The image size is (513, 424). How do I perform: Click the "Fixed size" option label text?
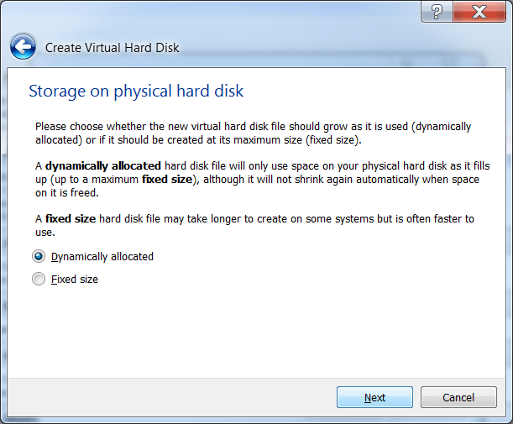[x=75, y=280]
